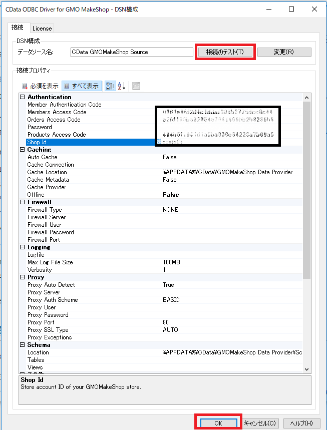Collapse the Firewall category

pyautogui.click(x=23, y=202)
